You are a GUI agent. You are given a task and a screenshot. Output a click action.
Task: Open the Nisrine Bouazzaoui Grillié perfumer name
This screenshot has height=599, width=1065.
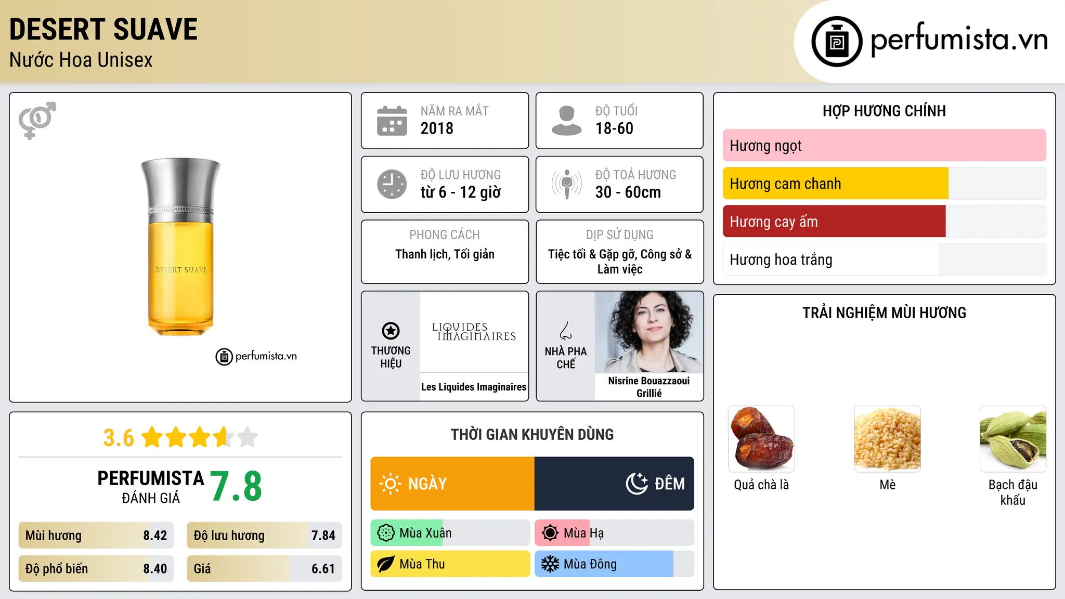649,387
